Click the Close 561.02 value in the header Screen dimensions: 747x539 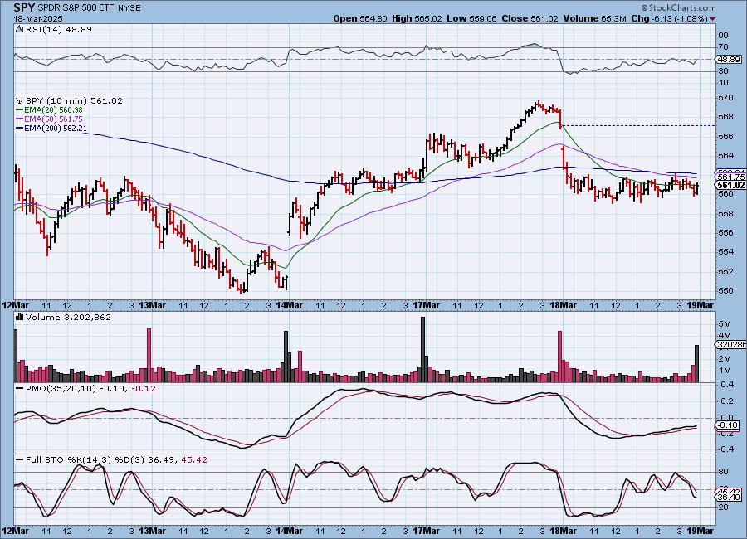(x=530, y=18)
